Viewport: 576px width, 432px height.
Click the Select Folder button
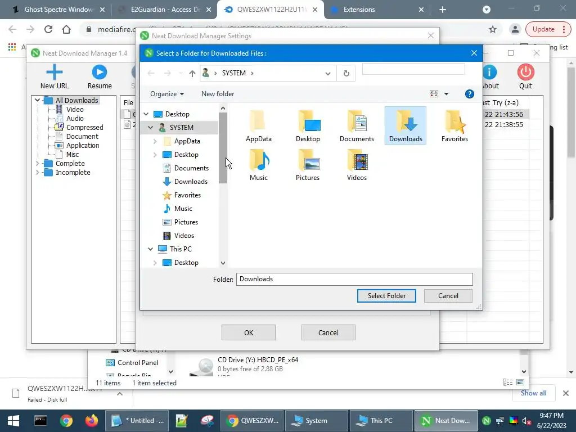click(386, 296)
